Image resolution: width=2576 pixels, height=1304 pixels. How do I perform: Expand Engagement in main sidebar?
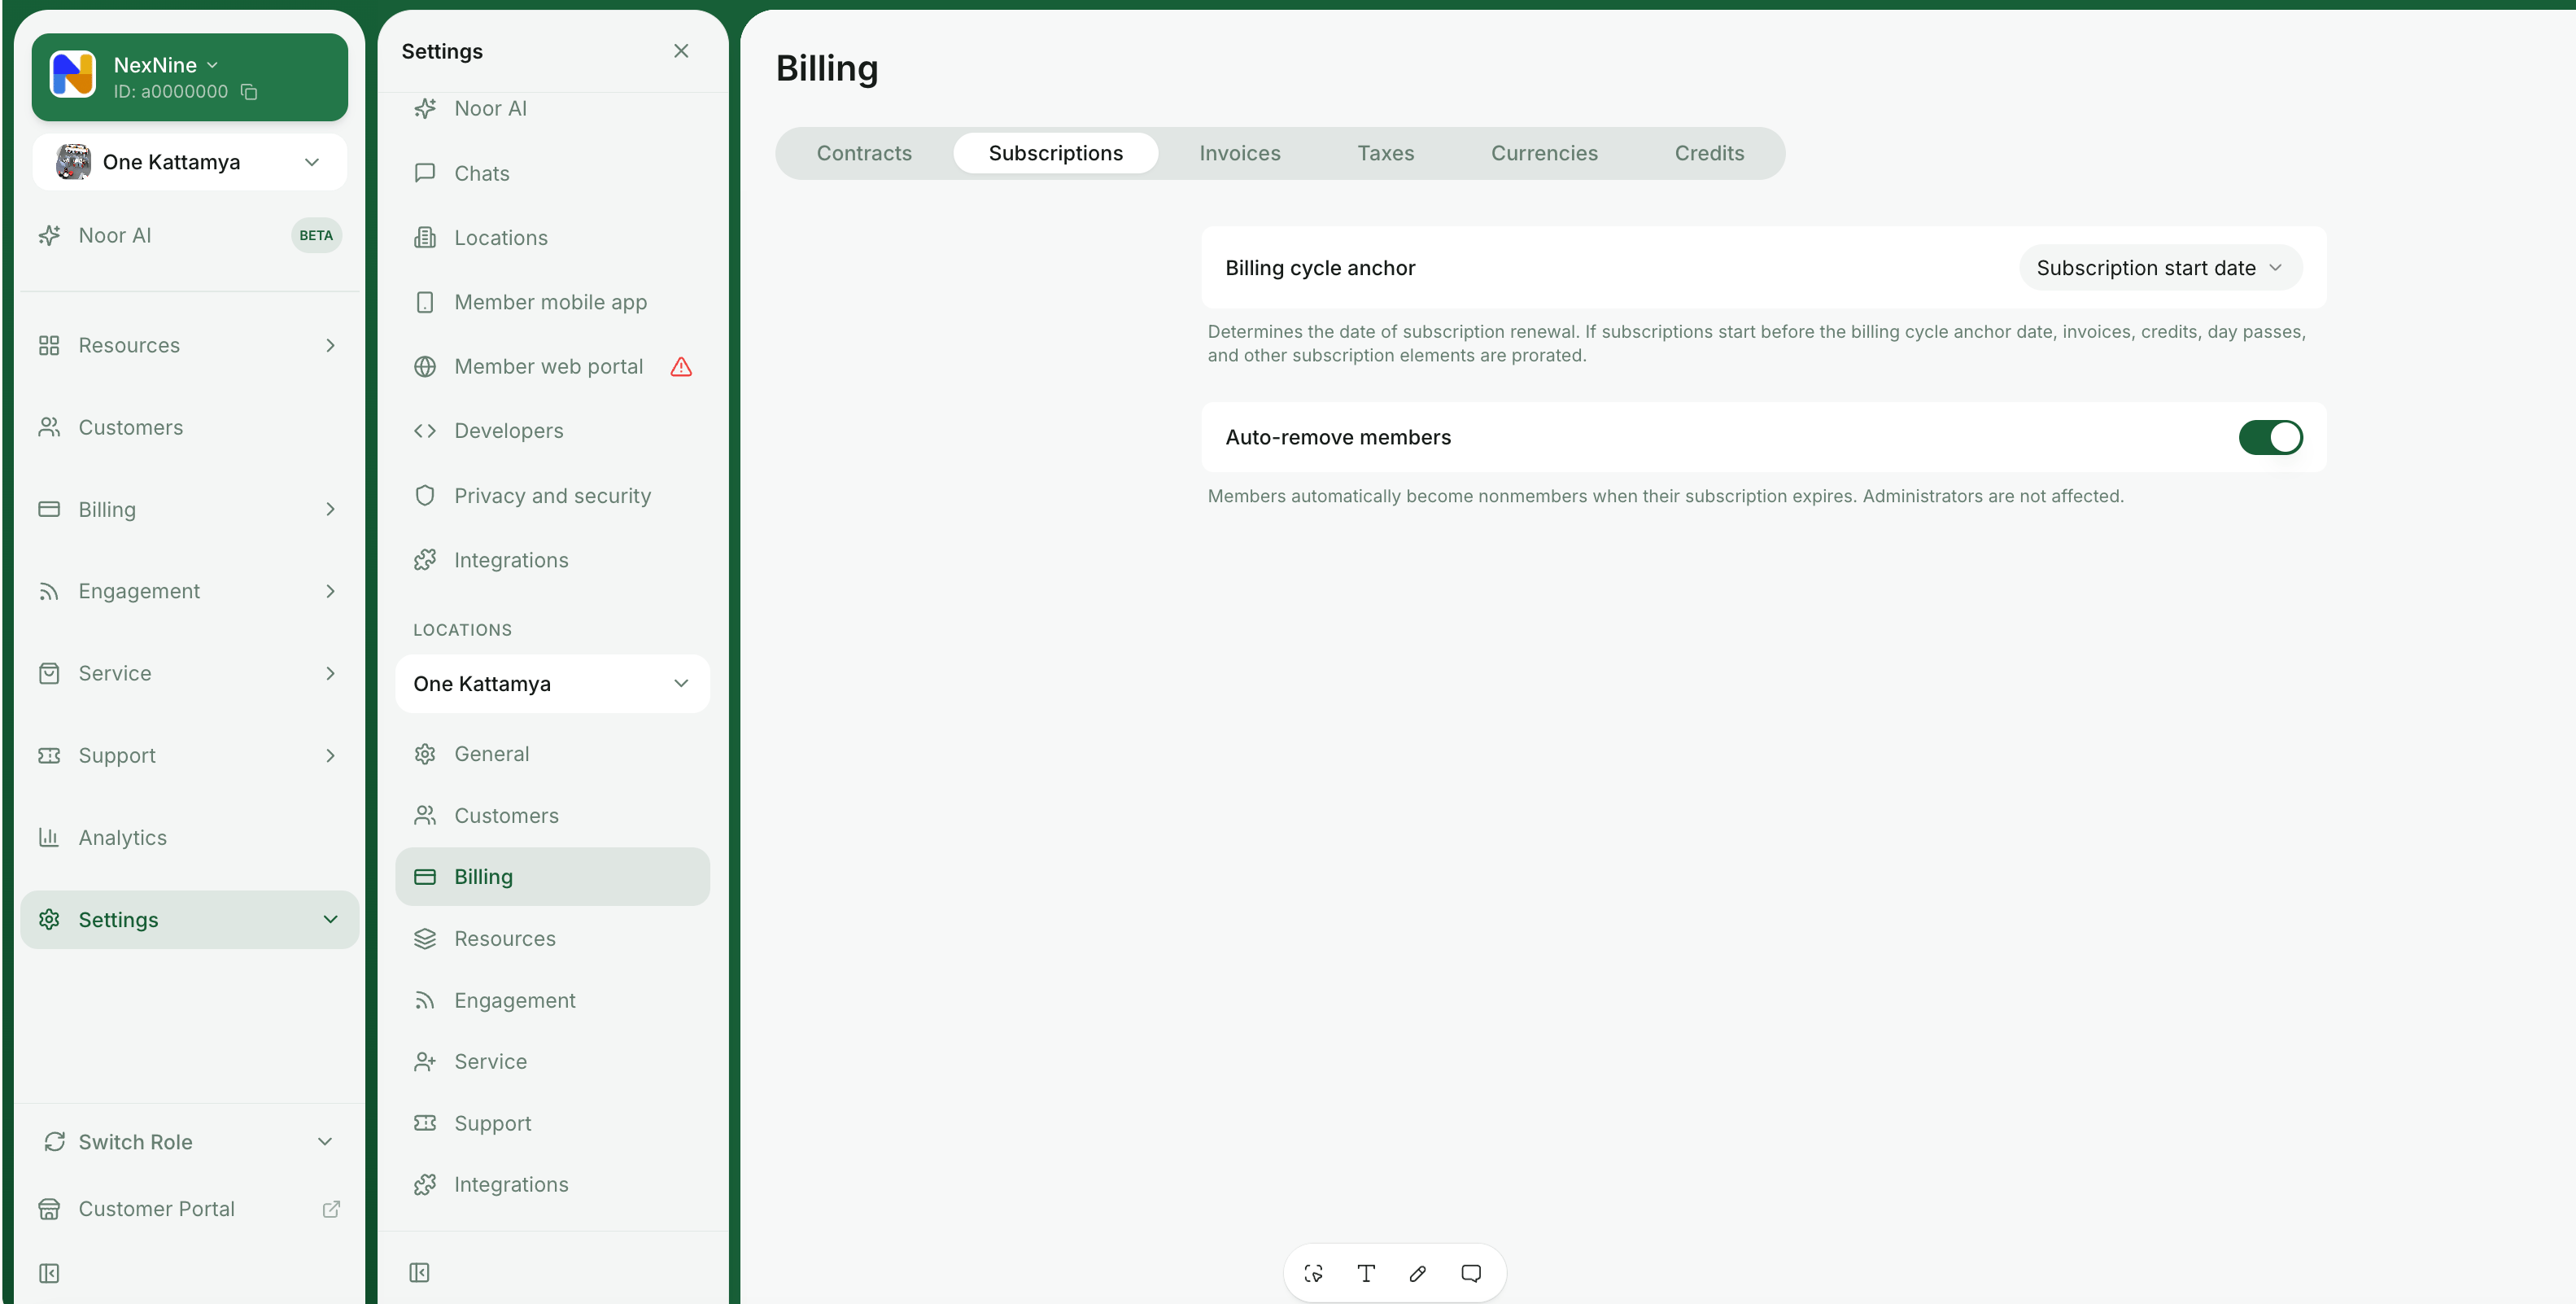point(189,592)
